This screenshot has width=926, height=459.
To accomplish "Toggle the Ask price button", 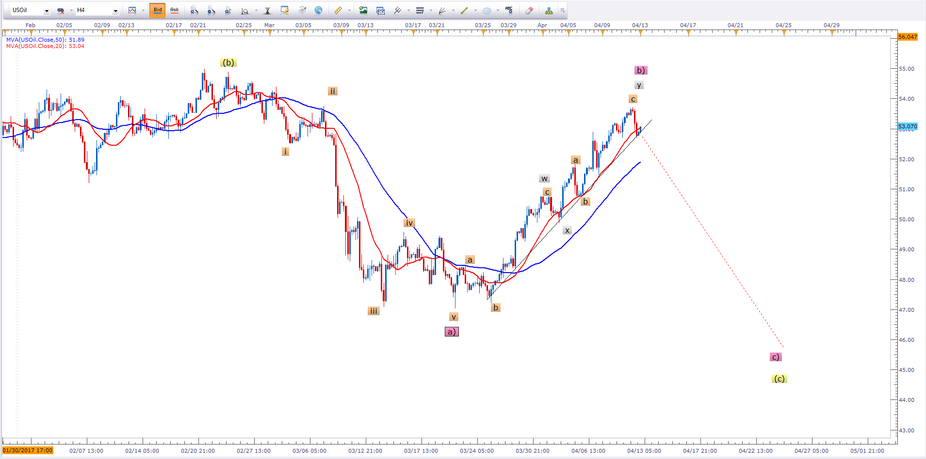I will pos(175,10).
